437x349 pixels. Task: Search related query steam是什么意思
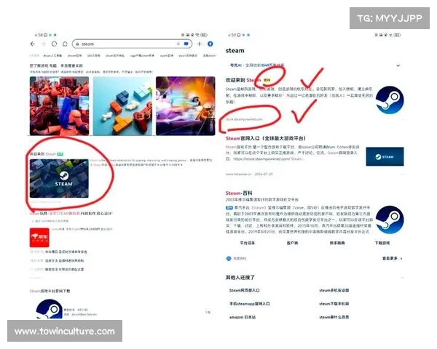point(334,317)
